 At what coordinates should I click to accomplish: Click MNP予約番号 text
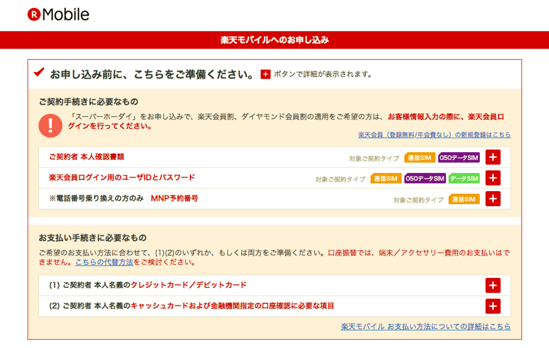tap(174, 198)
